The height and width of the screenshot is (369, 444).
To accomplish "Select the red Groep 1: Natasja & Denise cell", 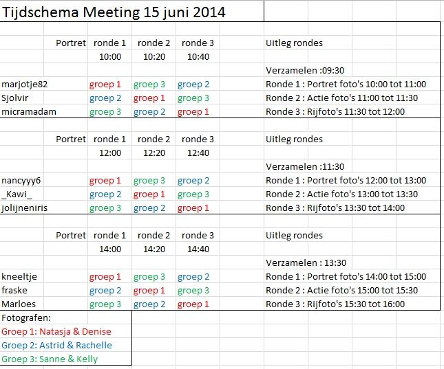I will point(56,332).
